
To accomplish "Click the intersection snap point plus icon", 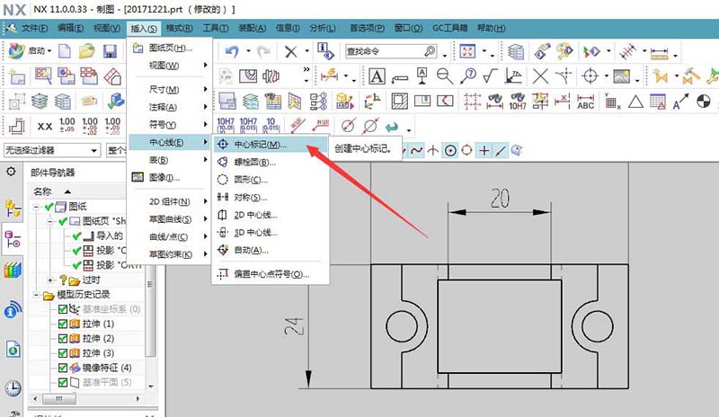I will [484, 150].
